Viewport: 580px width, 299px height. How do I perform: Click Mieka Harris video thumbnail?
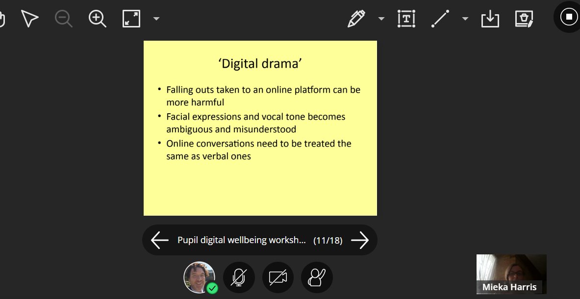(x=511, y=274)
